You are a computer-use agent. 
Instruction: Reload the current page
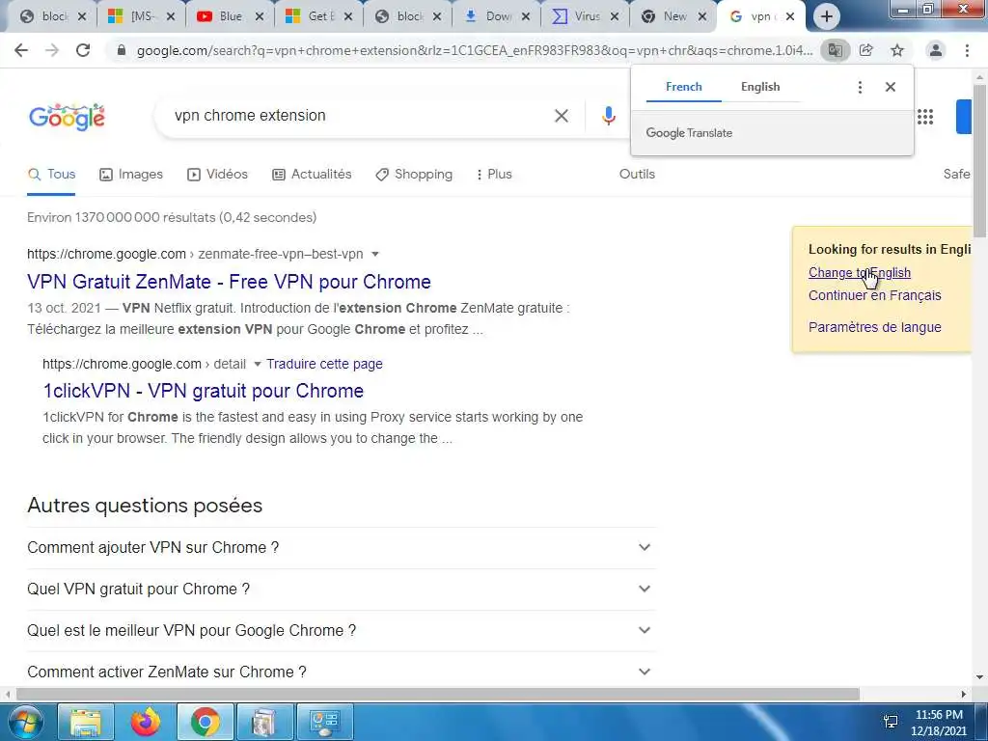coord(83,50)
